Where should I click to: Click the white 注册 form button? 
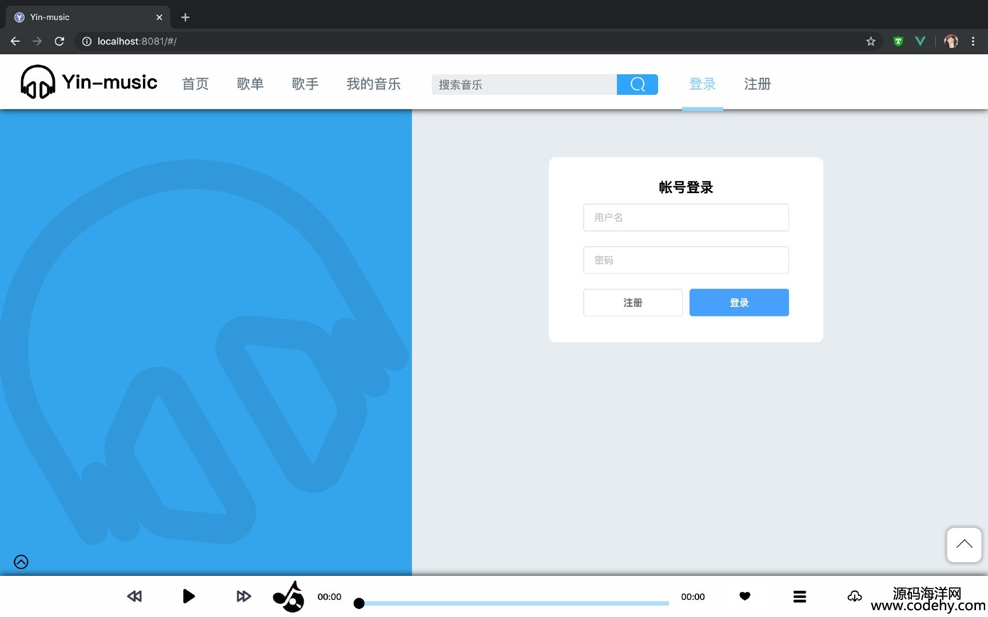click(x=633, y=302)
